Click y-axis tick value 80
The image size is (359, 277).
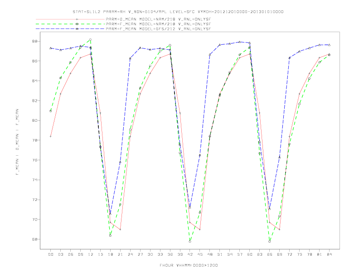(x=34, y=120)
